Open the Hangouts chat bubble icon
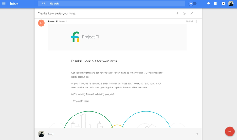Viewport: 237px width, 140px height. 209,4
